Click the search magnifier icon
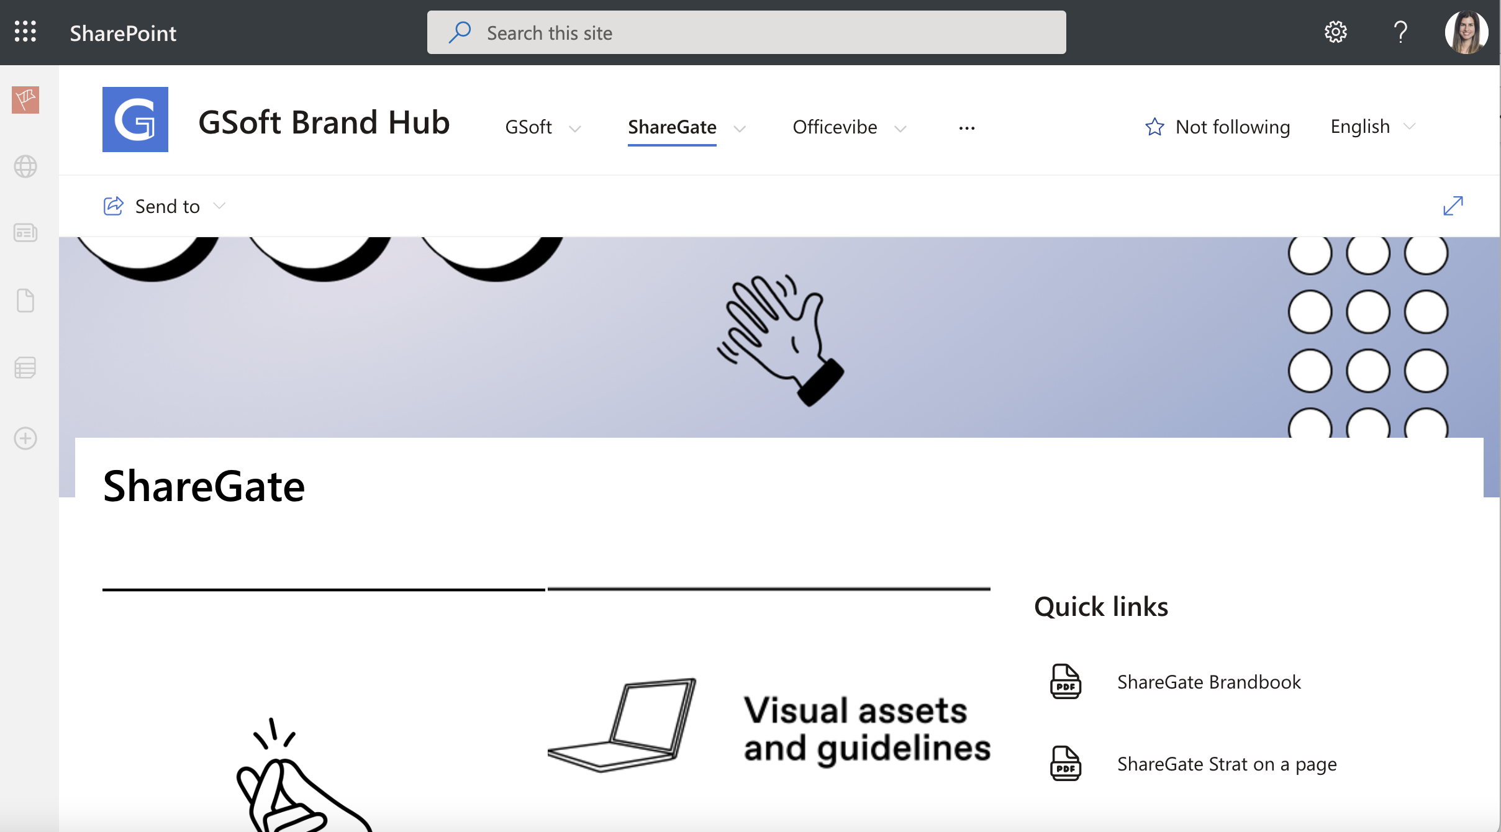The width and height of the screenshot is (1501, 832). (460, 32)
